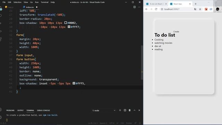Viewport: 222px width, 125px height.
Task: Click the Create button in the to-do app
Action: tap(176, 32)
